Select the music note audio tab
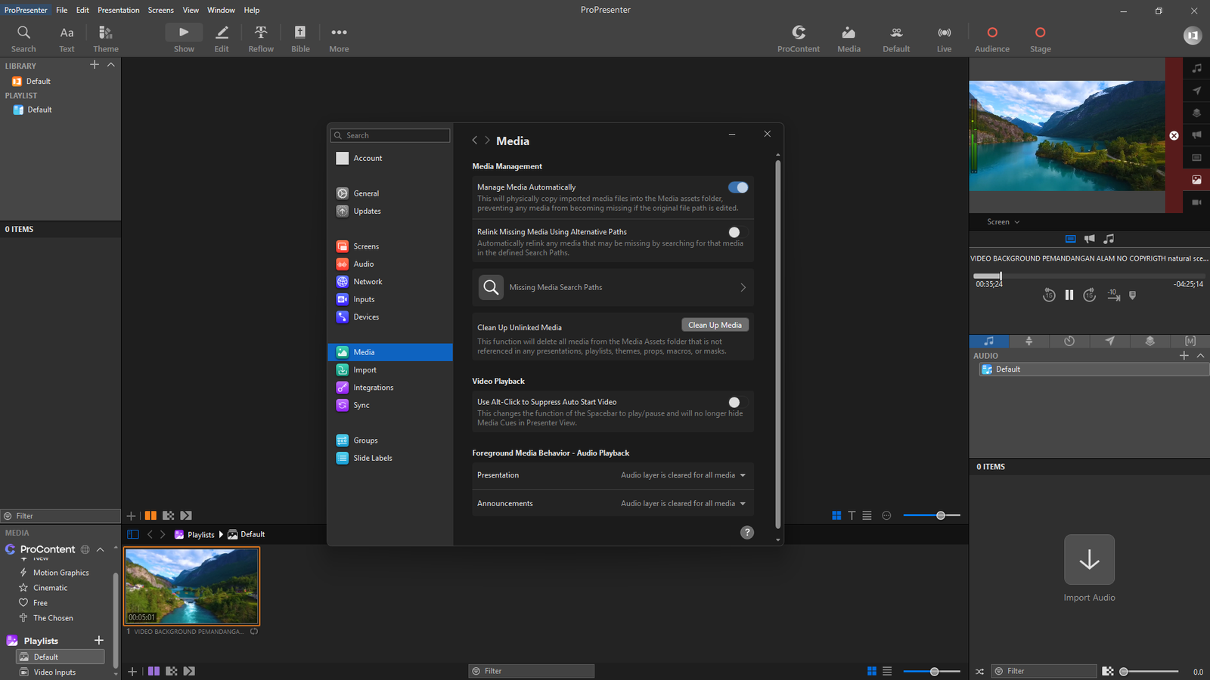The image size is (1210, 680). [989, 342]
